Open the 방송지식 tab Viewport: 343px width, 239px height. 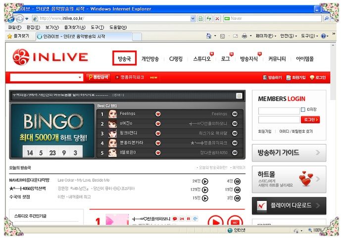(249, 58)
